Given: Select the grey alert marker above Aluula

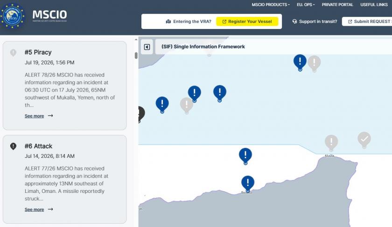Looking at the screenshot, I should (x=331, y=142).
